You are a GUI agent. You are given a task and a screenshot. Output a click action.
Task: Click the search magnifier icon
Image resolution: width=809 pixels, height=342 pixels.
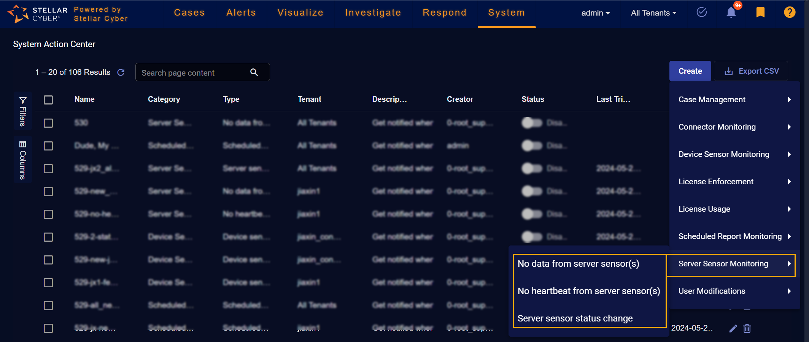[254, 72]
